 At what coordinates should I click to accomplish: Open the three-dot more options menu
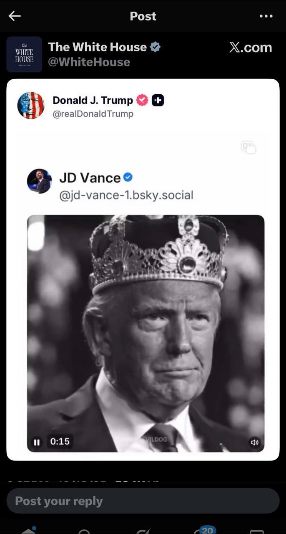click(x=266, y=16)
